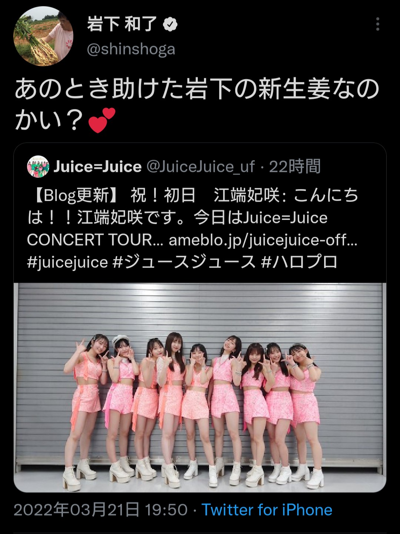Open the three-dot more options menu

pos(377,24)
